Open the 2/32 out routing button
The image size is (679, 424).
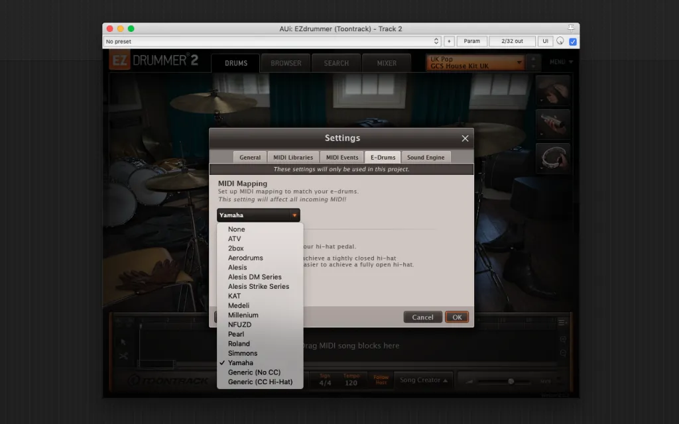[x=513, y=42]
